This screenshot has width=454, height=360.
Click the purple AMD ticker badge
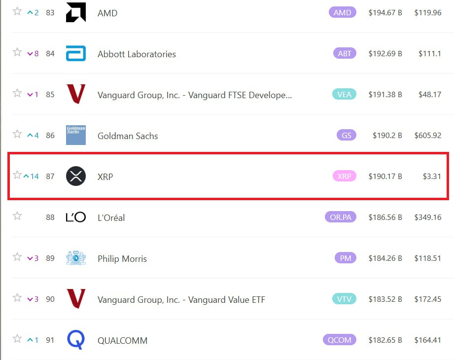click(x=343, y=12)
